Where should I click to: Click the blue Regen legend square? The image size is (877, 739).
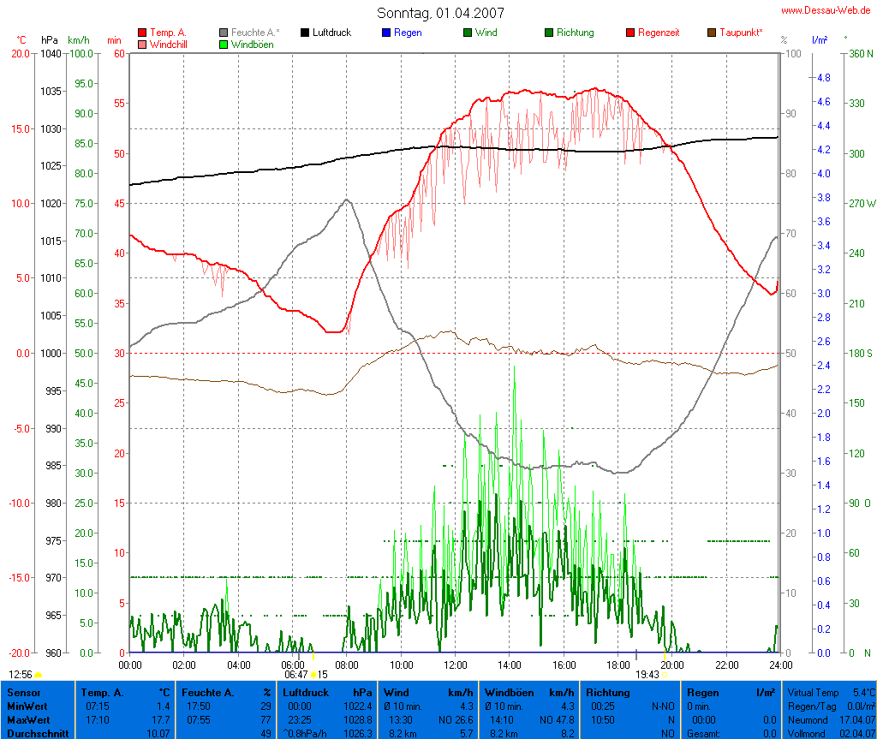[x=386, y=33]
